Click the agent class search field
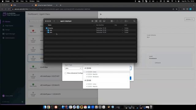 coord(36,21)
